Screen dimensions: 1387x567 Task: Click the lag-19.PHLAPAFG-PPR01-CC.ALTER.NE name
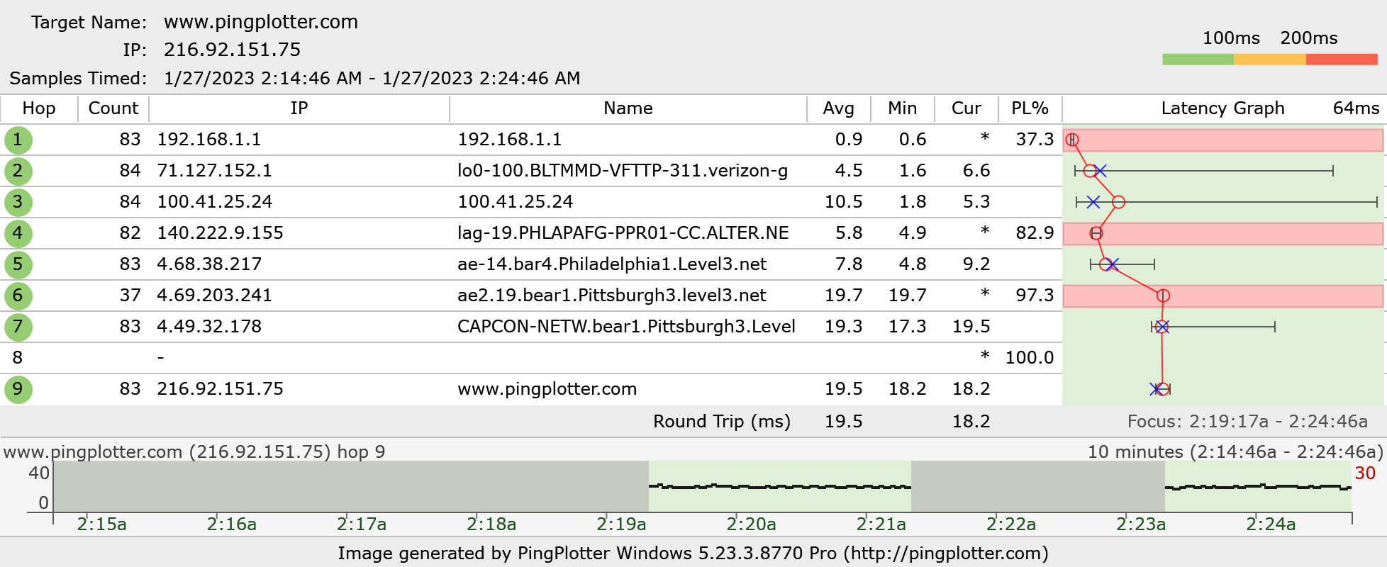[x=623, y=233]
